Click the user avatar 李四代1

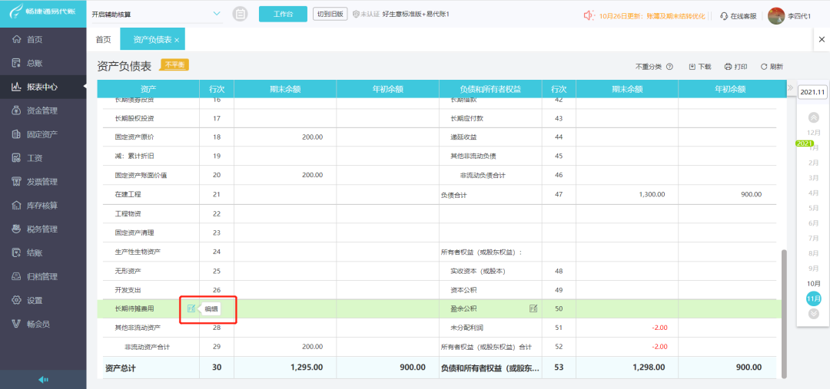coord(776,16)
